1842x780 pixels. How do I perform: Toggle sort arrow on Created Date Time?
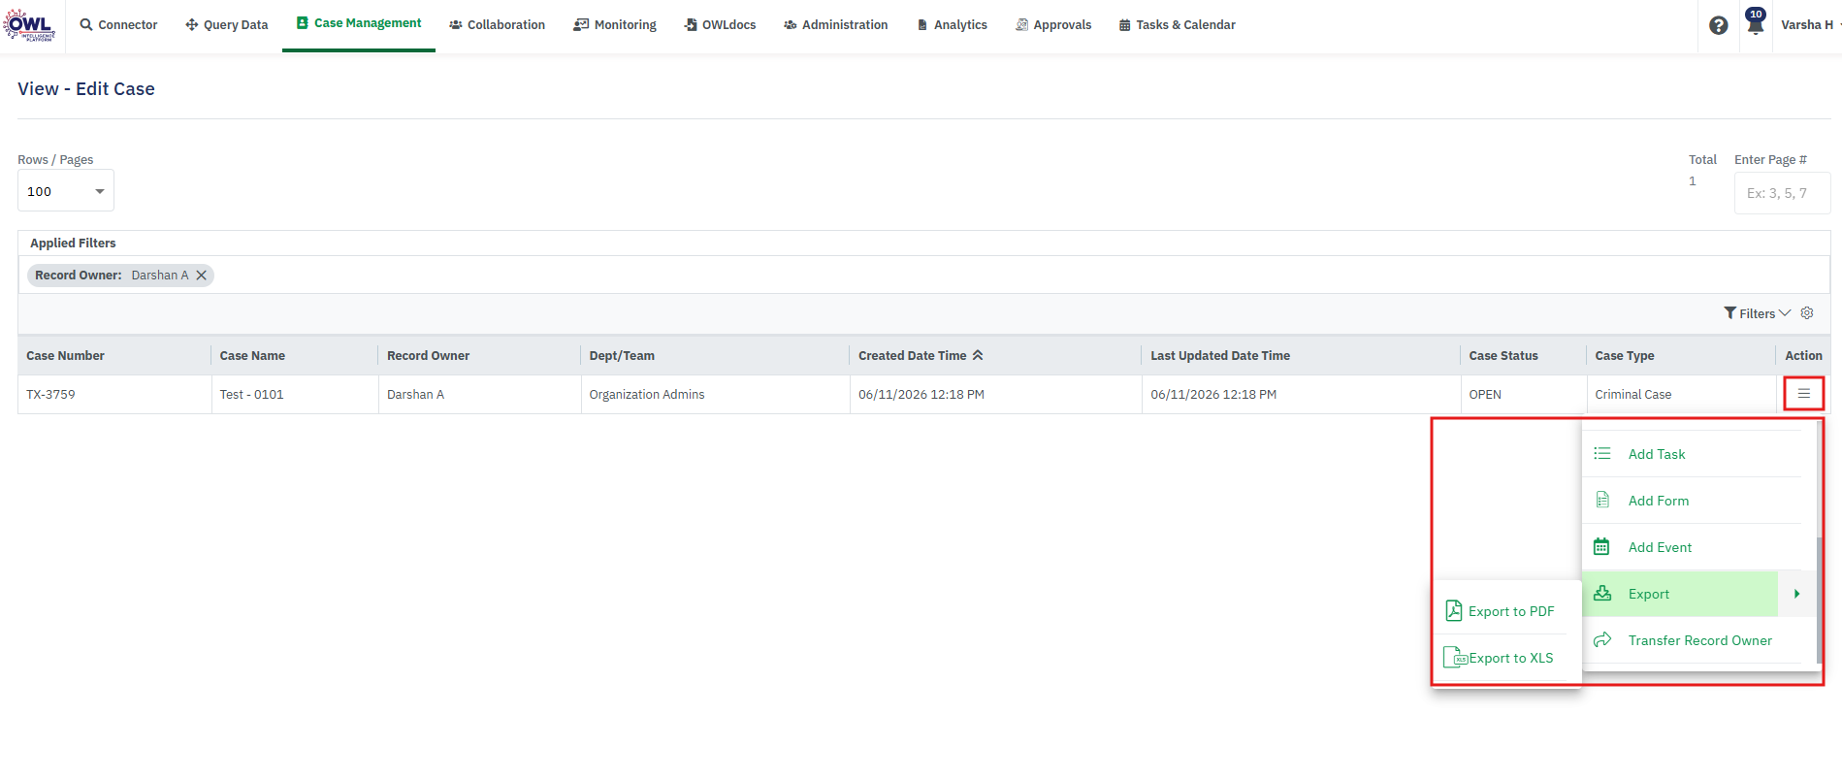point(978,355)
